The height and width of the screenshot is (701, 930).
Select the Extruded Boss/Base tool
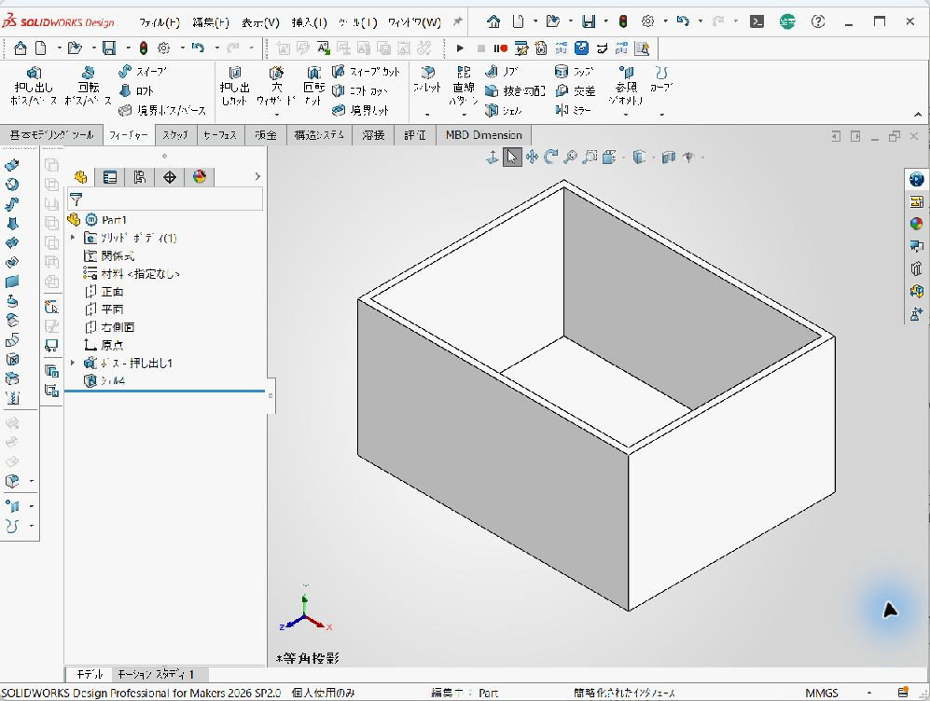pos(34,86)
